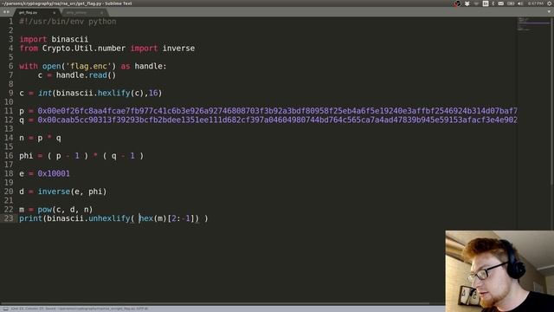Close the second inactive tab
The image size is (554, 312).
102,13
